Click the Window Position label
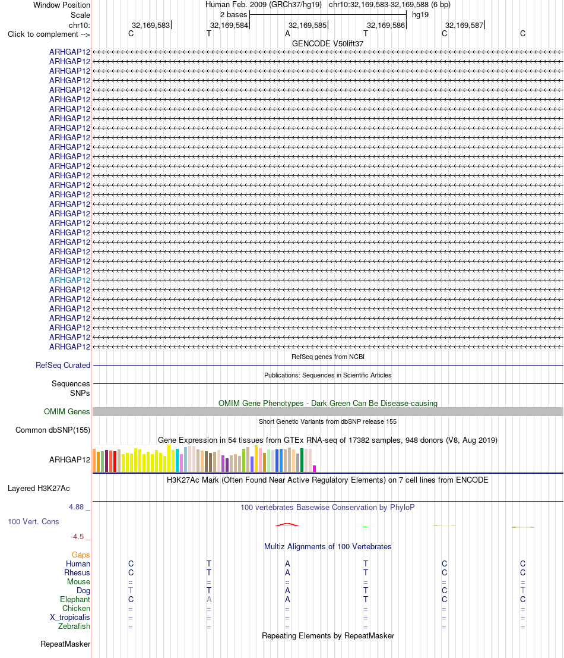Screen dimensions: 564x658 pyautogui.click(x=62, y=5)
